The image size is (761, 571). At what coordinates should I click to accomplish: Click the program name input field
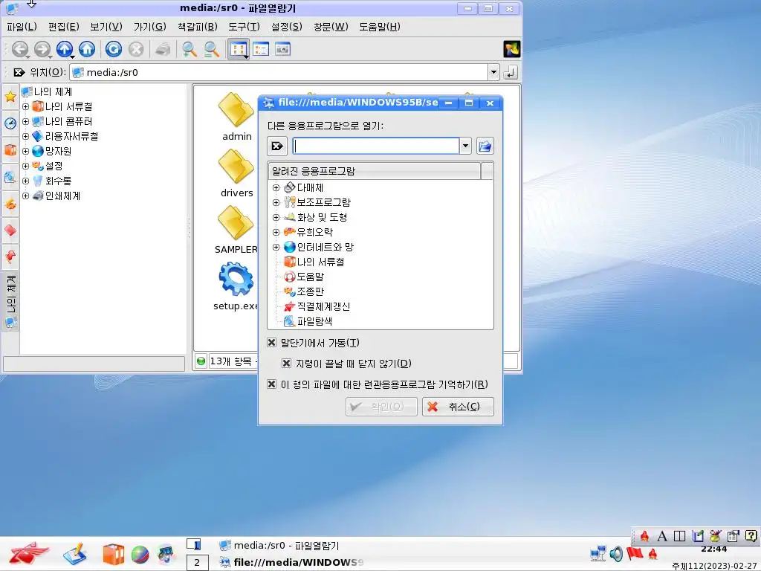(x=376, y=146)
